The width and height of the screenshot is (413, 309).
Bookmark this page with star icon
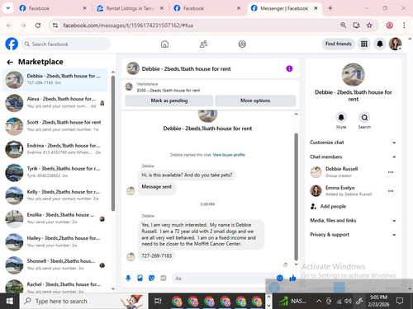pyautogui.click(x=369, y=26)
